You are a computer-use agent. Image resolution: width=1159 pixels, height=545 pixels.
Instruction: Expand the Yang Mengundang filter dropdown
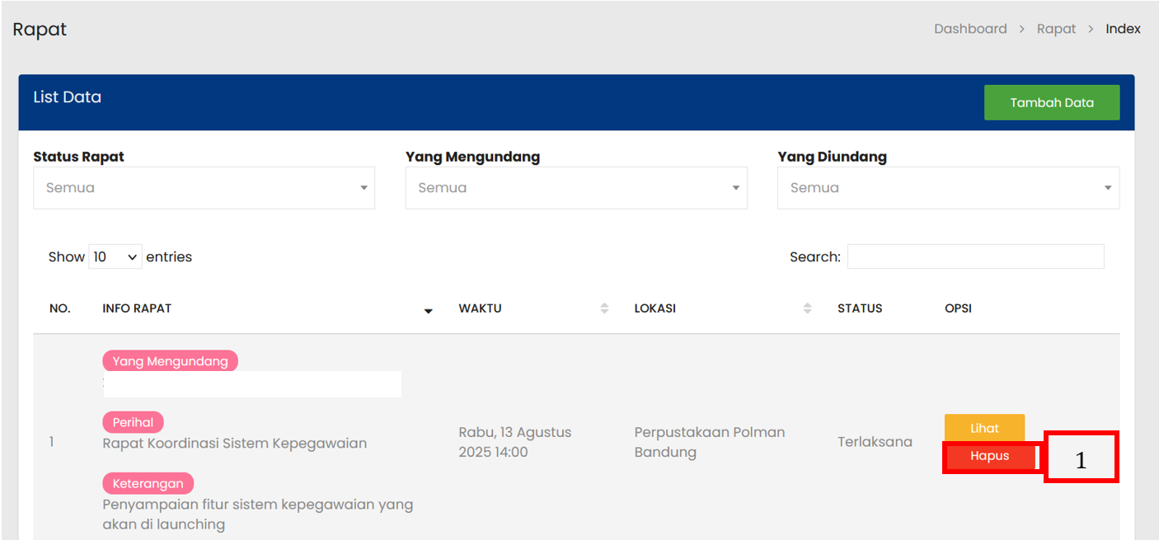(x=576, y=188)
